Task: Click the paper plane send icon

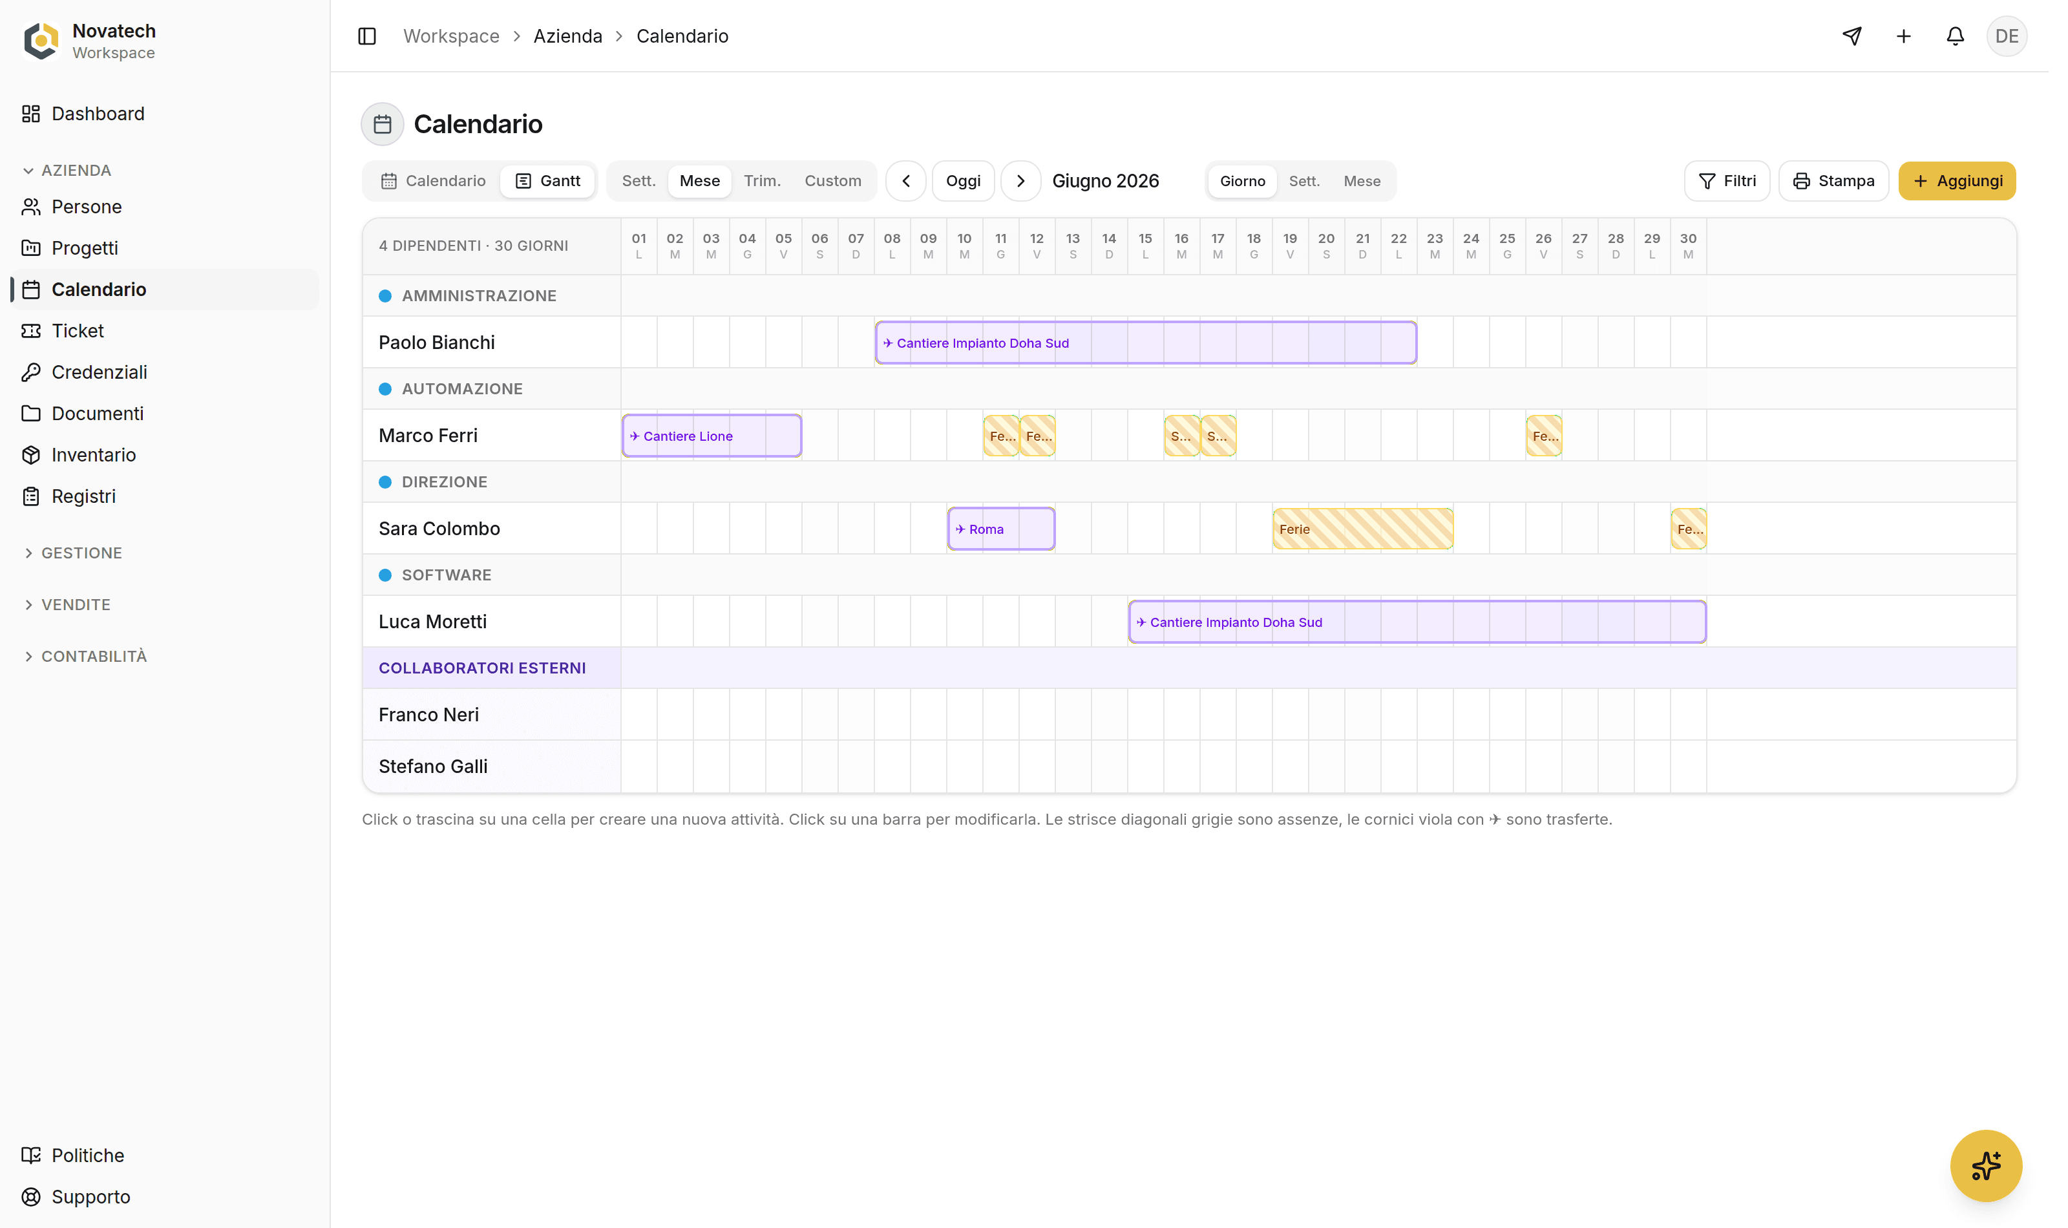Action: [x=1852, y=36]
